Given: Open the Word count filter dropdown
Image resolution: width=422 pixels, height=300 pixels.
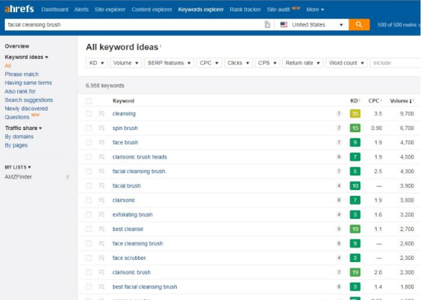Looking at the screenshot, I should click(x=347, y=63).
